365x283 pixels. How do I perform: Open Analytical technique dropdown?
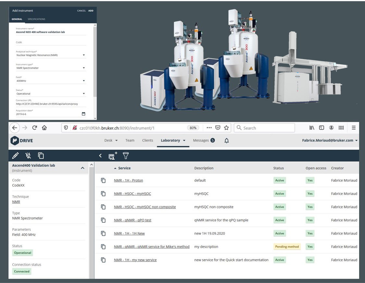(x=51, y=55)
